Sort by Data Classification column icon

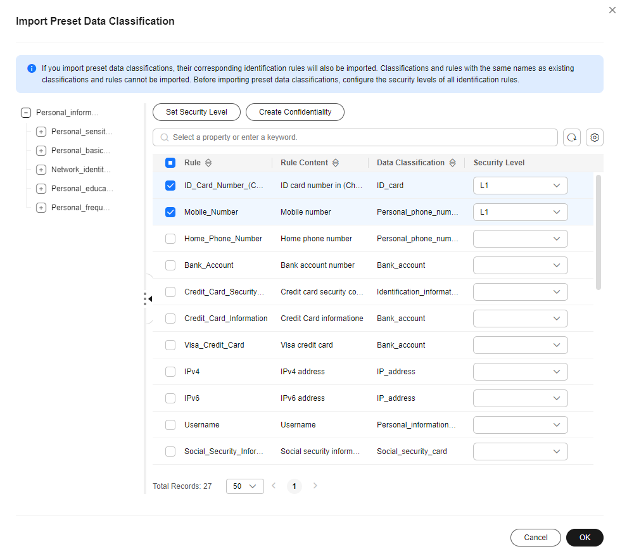point(452,163)
